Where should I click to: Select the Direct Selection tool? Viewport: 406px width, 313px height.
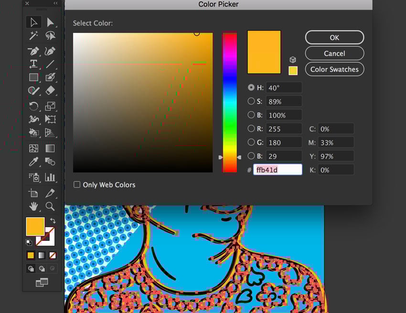click(x=50, y=22)
